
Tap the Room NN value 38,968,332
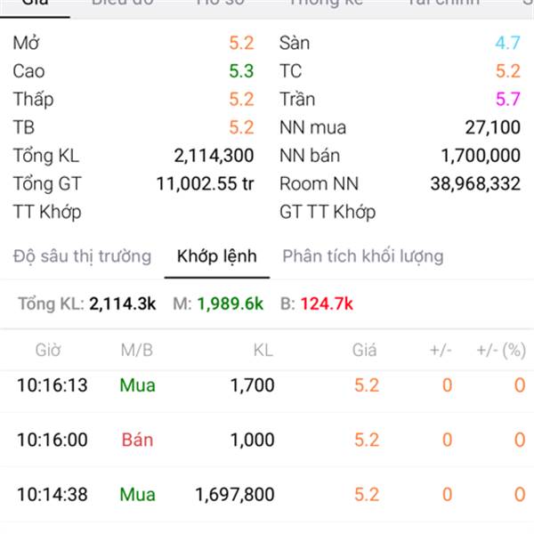click(474, 184)
